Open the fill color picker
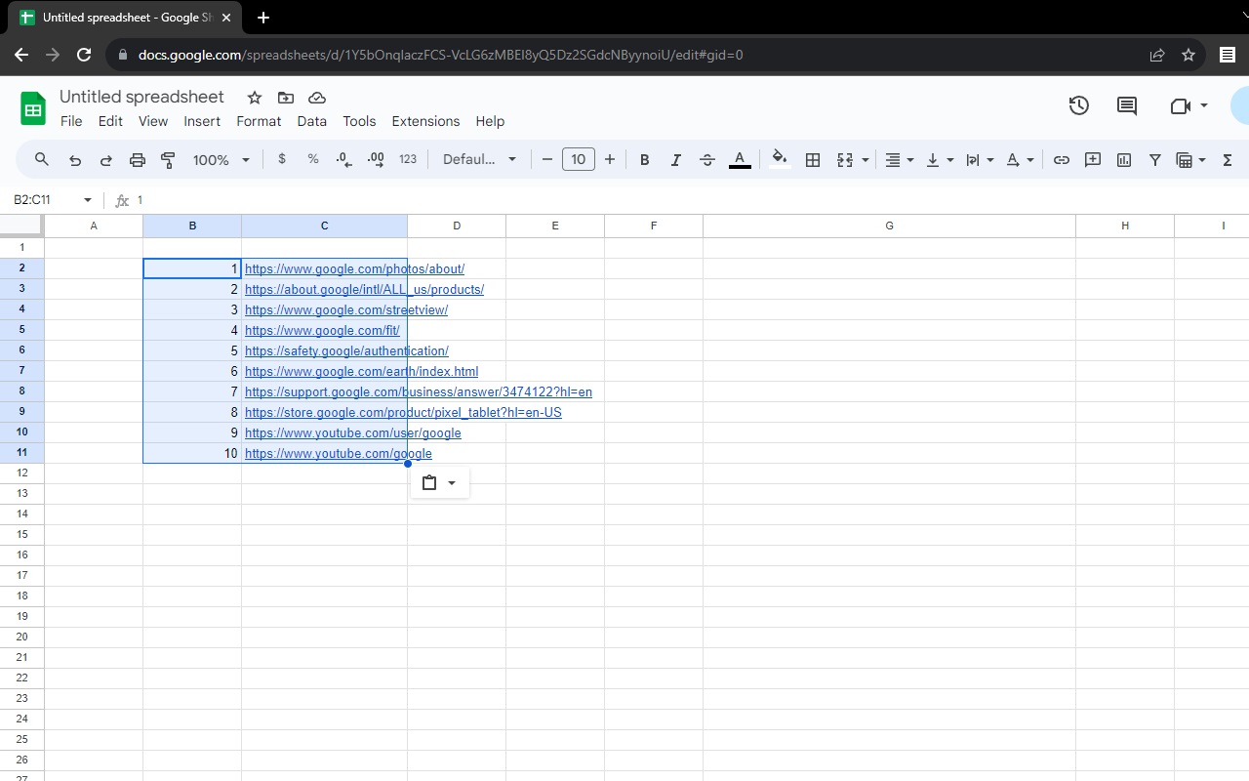 779,160
